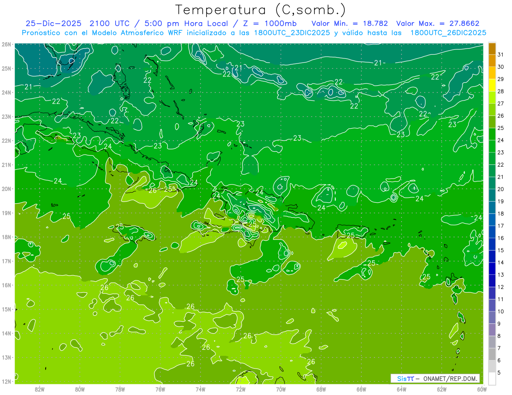Click the '22N' latitude axis label
Viewport: 512px width, 395px height.
[x=6, y=141]
